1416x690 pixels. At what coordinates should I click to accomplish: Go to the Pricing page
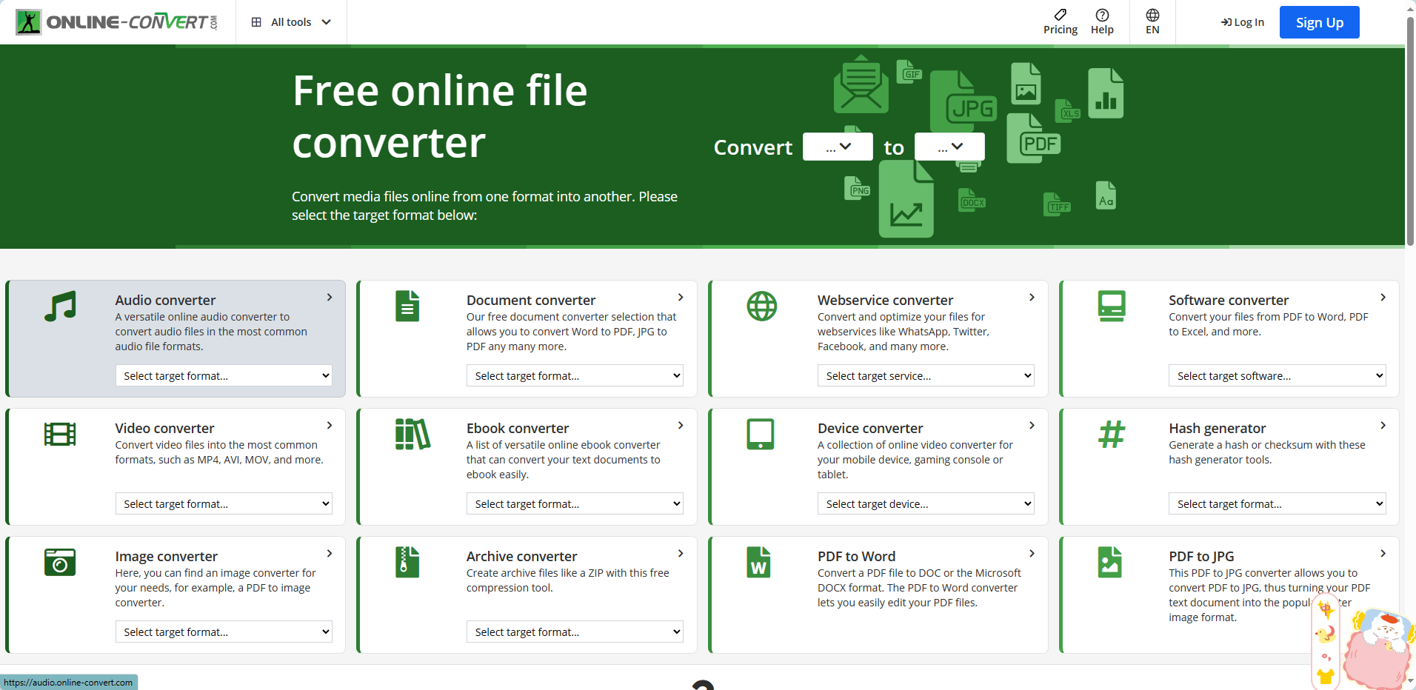coord(1060,21)
